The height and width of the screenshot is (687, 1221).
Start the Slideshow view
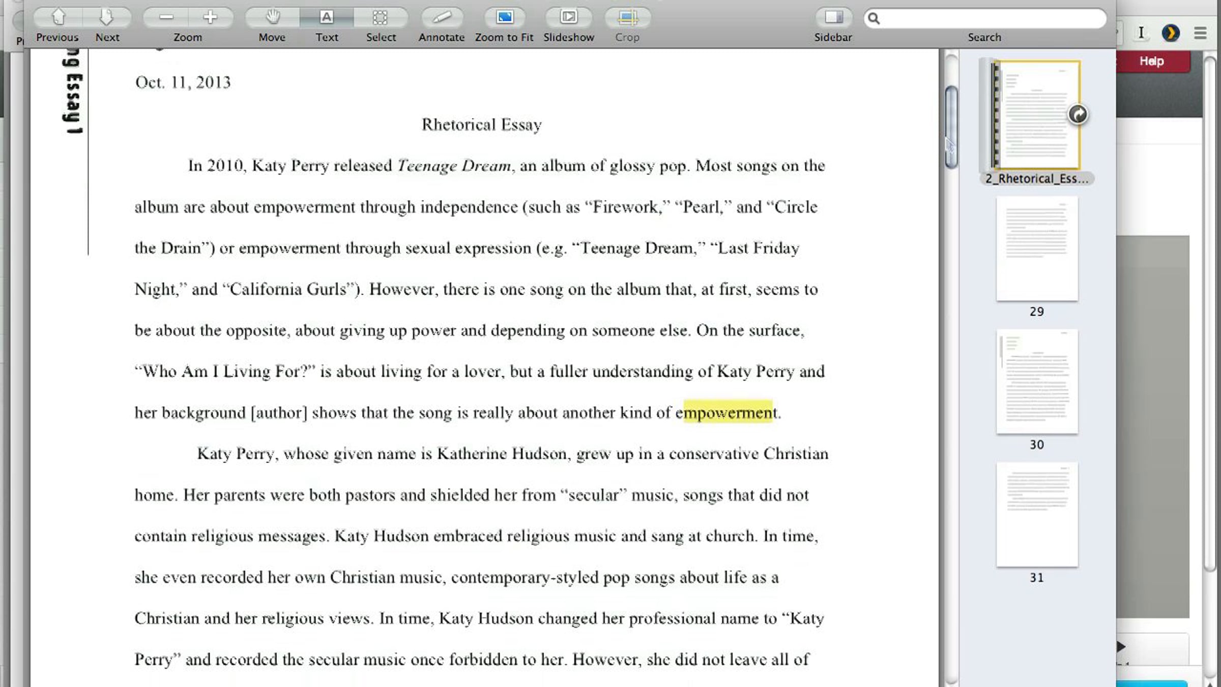point(568,18)
